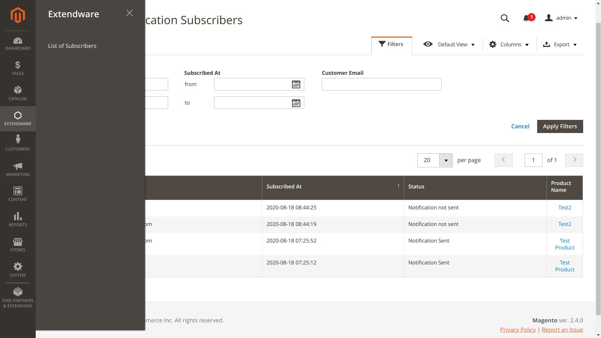This screenshot has height=338, width=601.
Task: Click the date 2020-08-18 08:44:25
Action: [291, 207]
